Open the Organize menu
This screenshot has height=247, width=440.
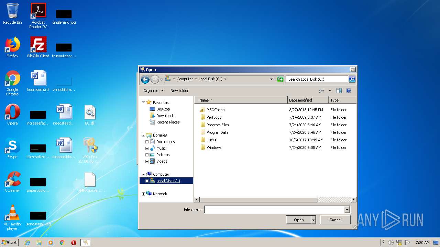coord(153,91)
